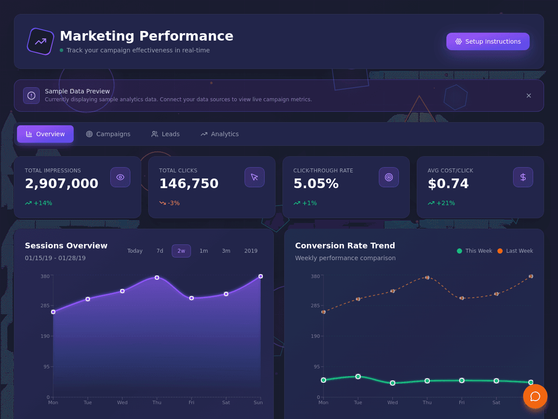Choose the 1m time range

pos(204,251)
